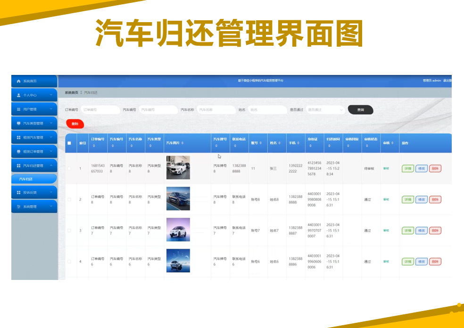Toggle the select-all checkbox in table header
Viewport: 464px width, 328px height.
click(69, 143)
